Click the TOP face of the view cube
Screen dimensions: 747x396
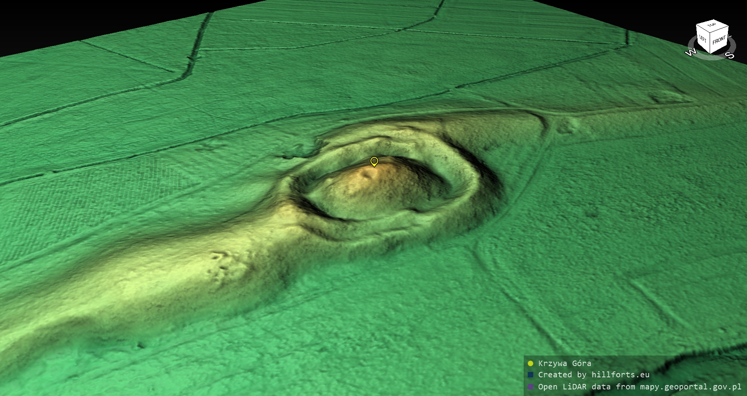point(712,26)
